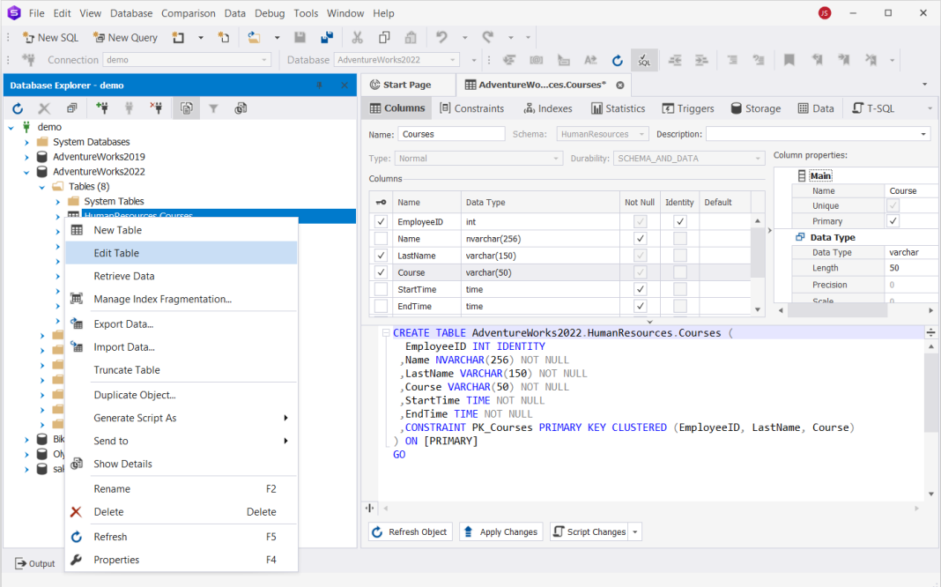Open a New SQL editor
The image size is (941, 587).
pyautogui.click(x=50, y=37)
